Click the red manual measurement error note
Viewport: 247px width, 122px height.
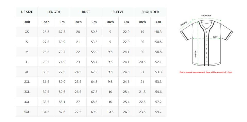click(206, 72)
